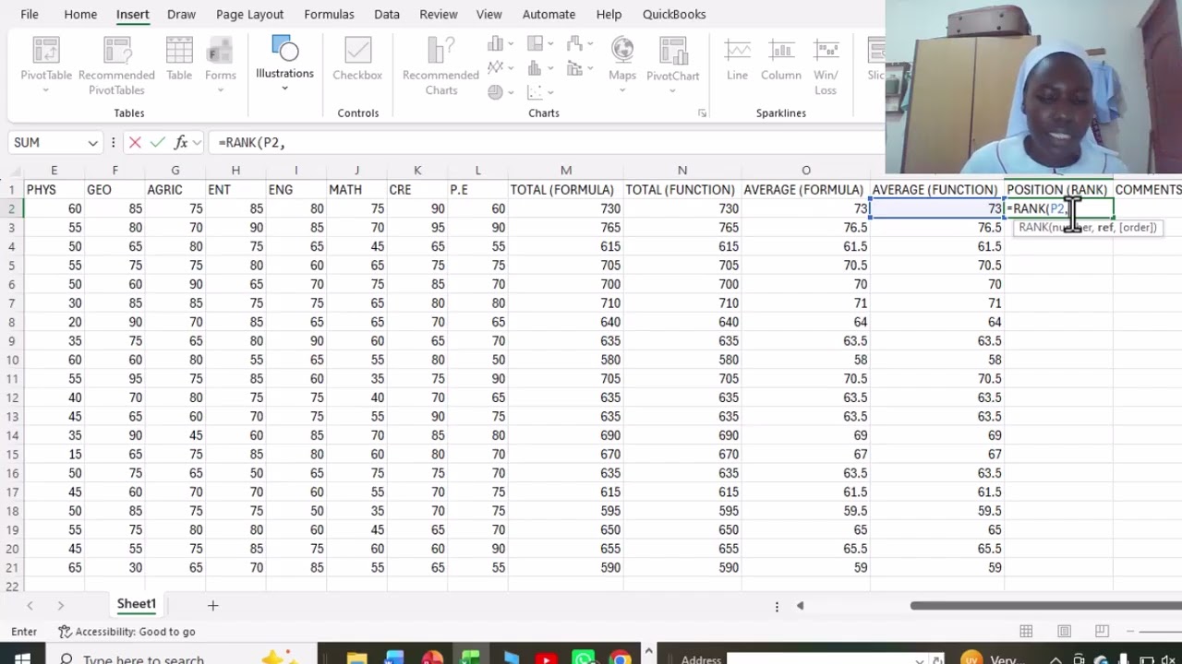1182x664 pixels.
Task: Open the Forms dropdown
Action: pyautogui.click(x=221, y=66)
